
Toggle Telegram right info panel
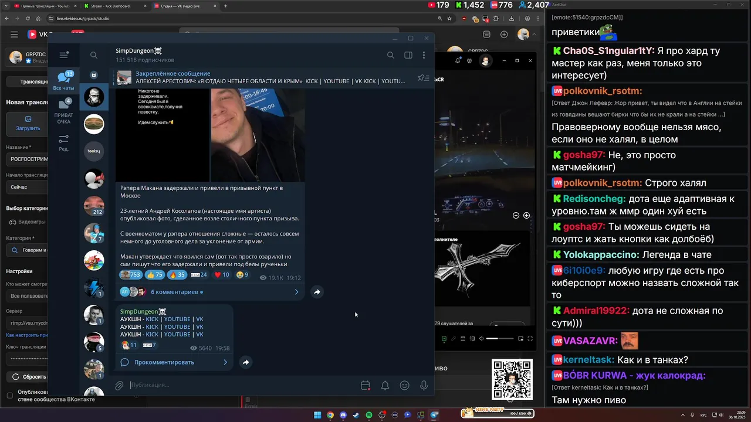[x=408, y=55]
